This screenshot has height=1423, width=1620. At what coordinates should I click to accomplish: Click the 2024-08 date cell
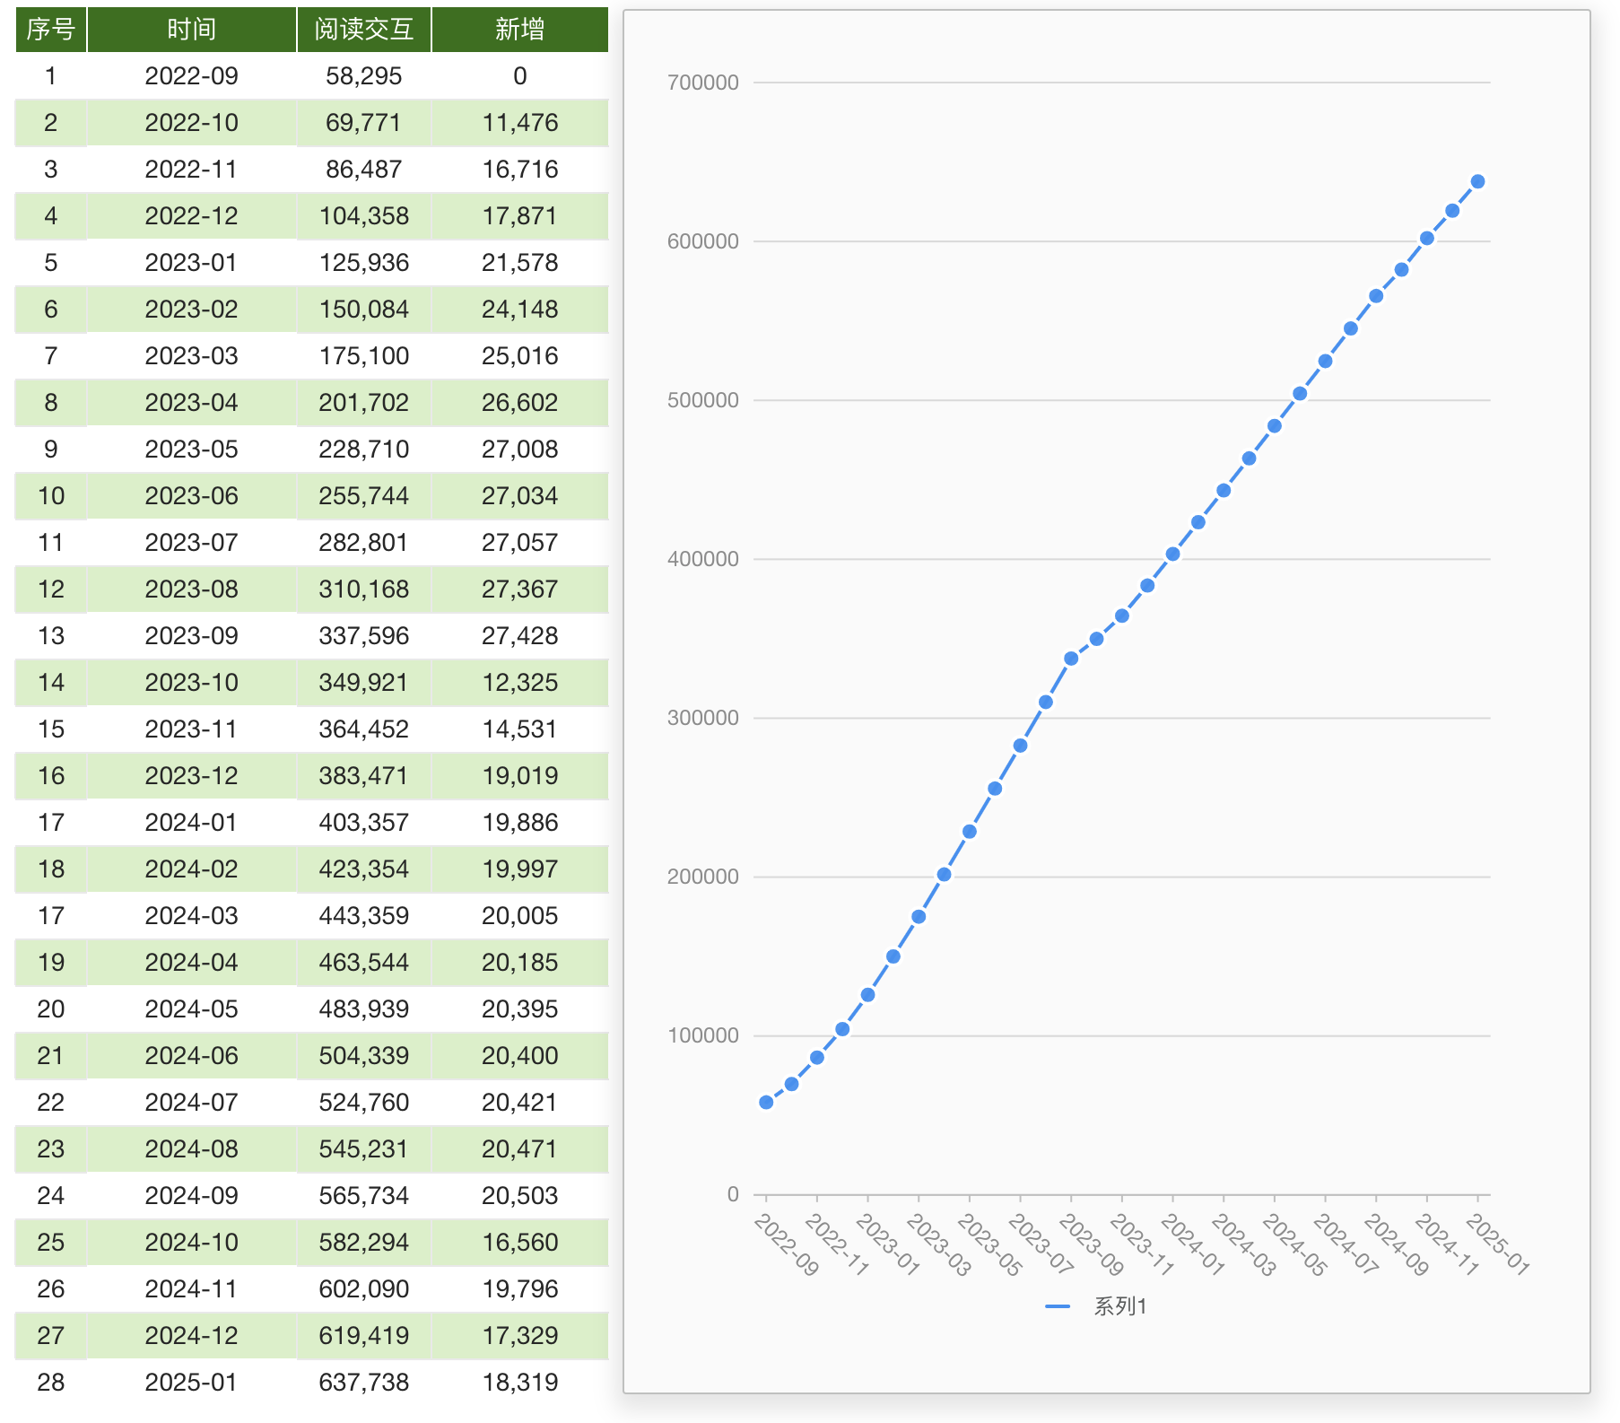coord(192,1149)
